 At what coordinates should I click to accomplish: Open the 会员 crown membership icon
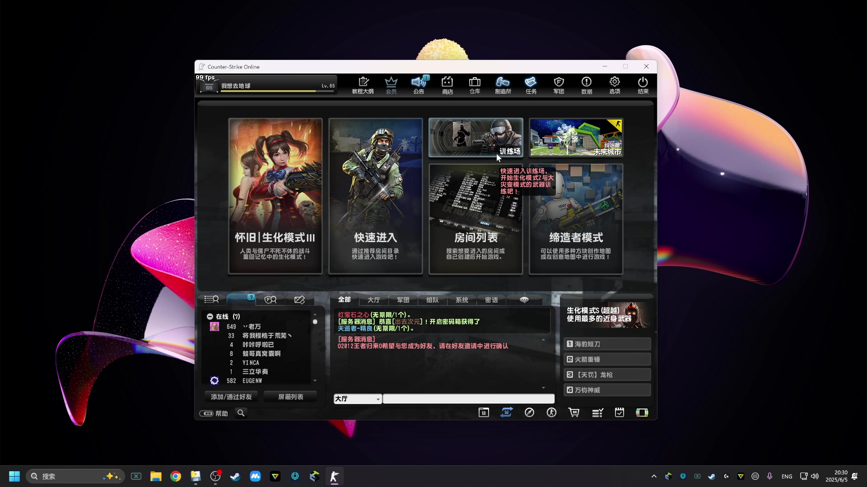click(x=391, y=85)
